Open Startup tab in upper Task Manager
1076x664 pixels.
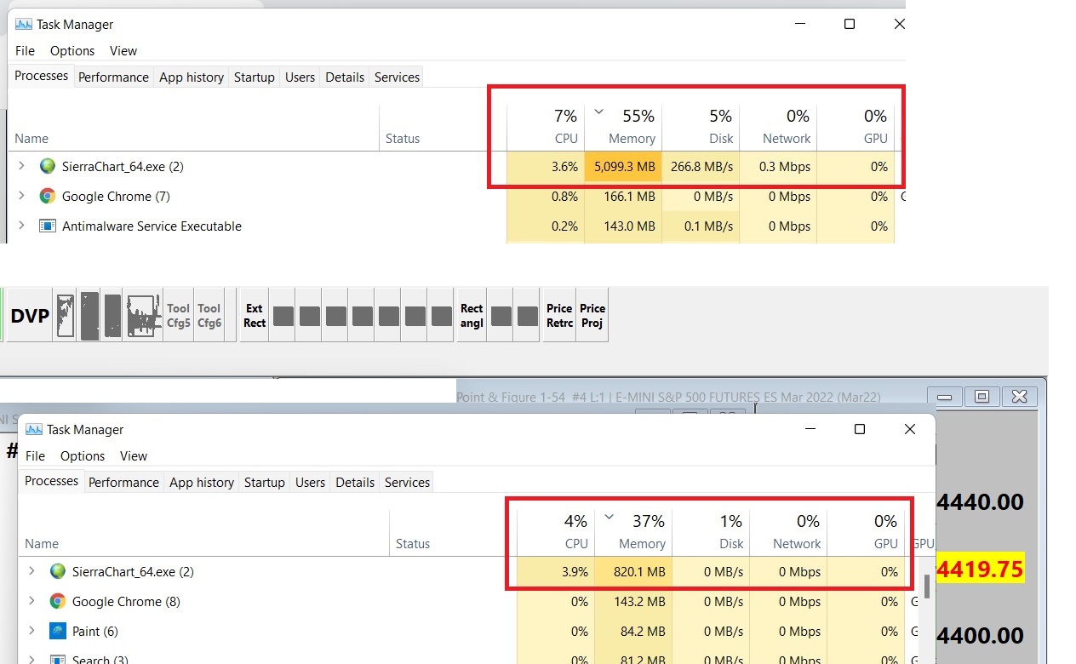255,77
